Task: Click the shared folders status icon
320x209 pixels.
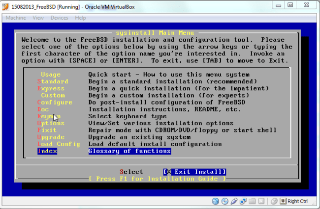Action: [252, 201]
